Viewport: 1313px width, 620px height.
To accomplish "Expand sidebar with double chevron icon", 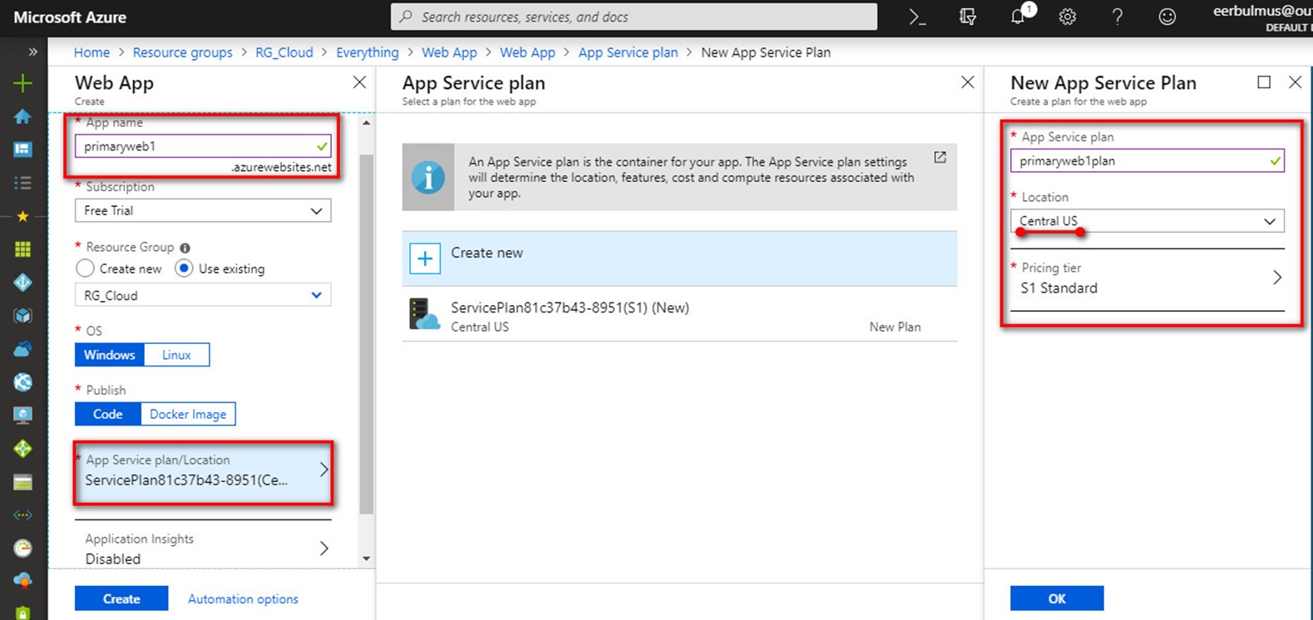I will pos(32,52).
